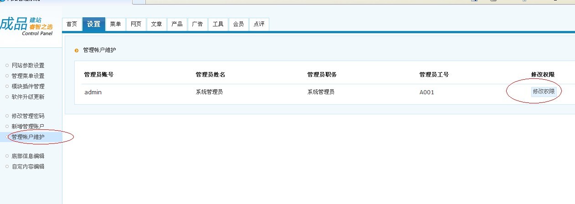Click the orange arrow icon beside 管理帐户维护 heading

click(x=77, y=50)
